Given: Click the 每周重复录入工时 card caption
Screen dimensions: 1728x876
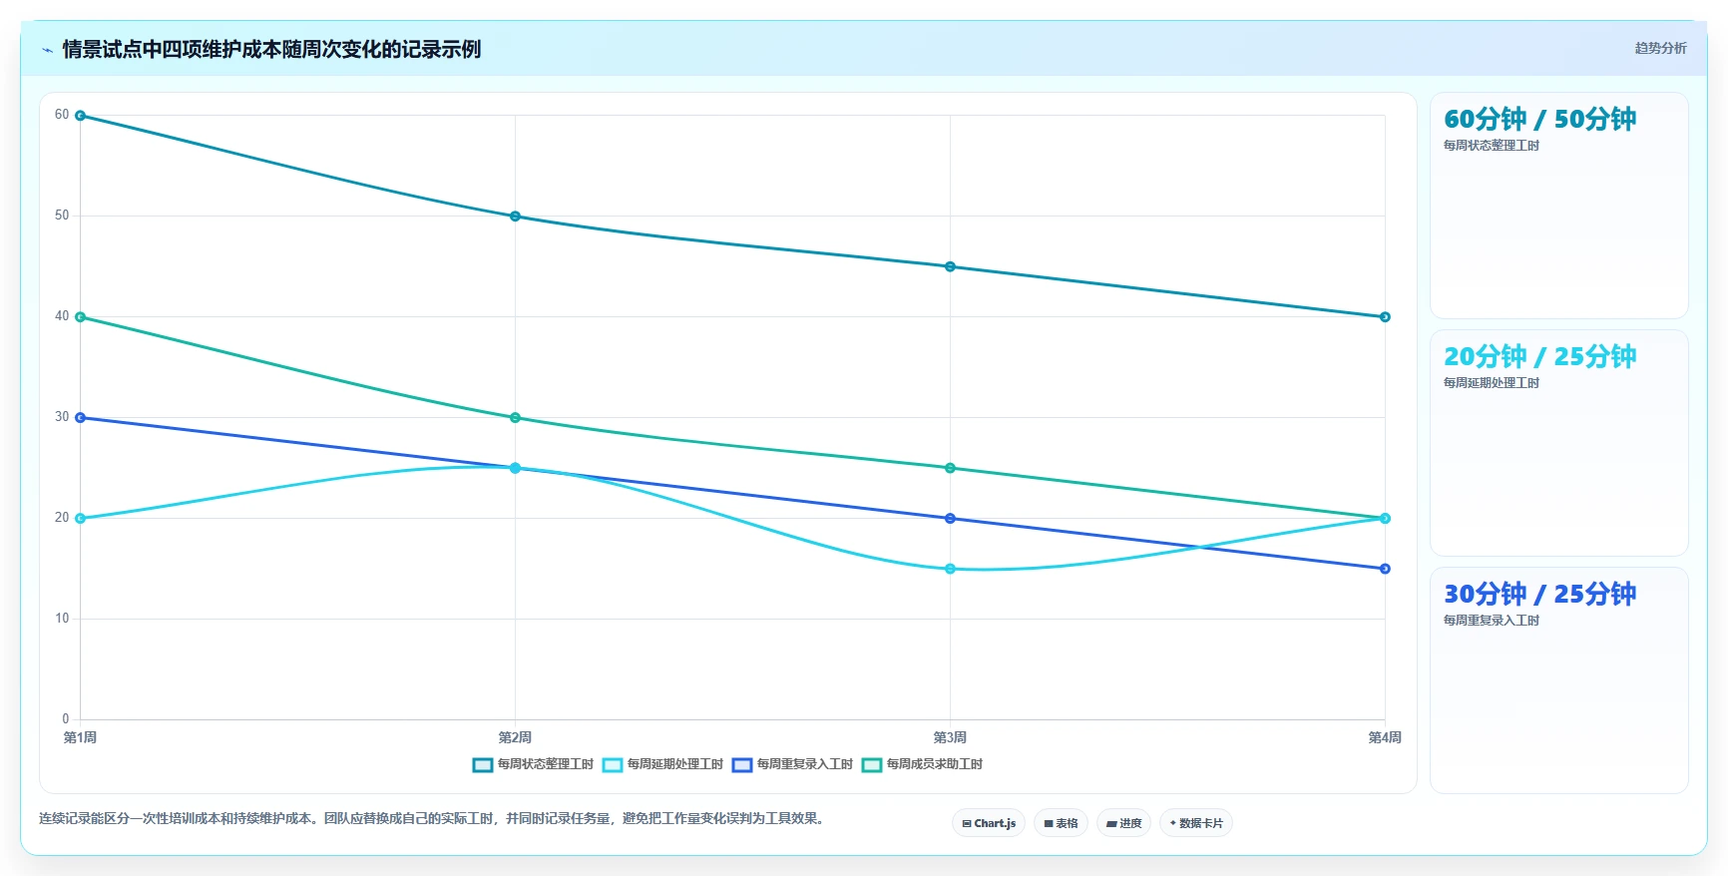Looking at the screenshot, I should (x=1492, y=621).
